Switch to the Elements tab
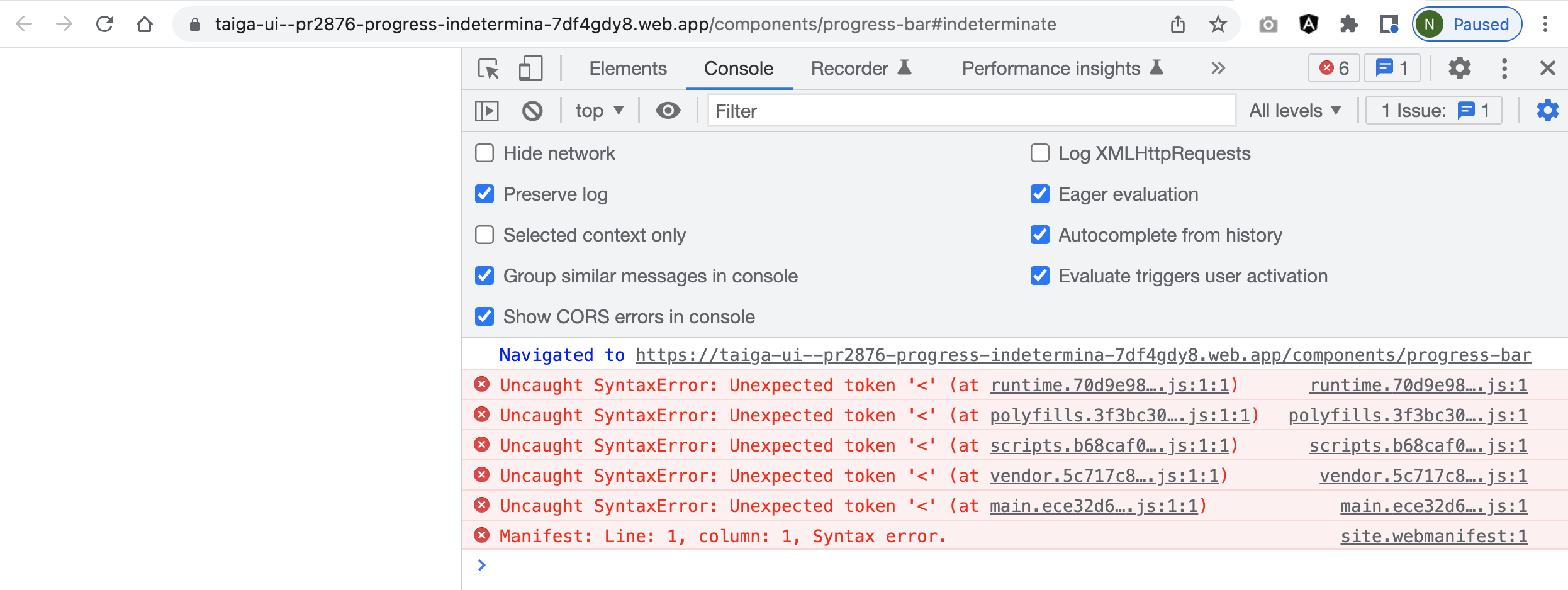 coord(627,68)
